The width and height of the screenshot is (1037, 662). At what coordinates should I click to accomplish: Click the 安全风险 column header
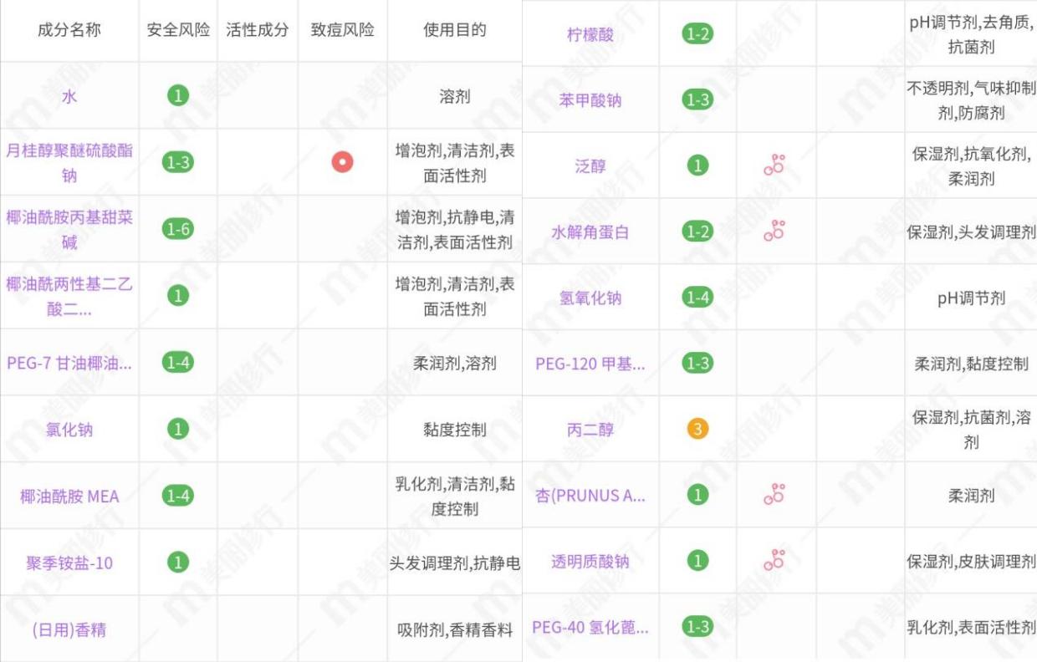tap(177, 30)
